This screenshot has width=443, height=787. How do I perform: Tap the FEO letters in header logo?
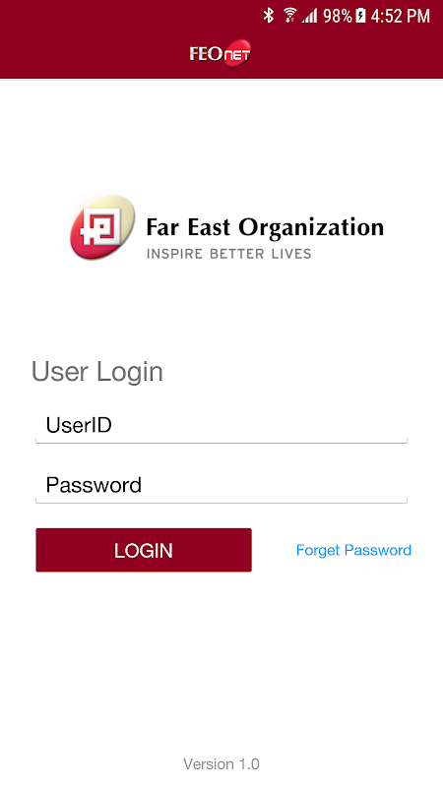pyautogui.click(x=207, y=54)
